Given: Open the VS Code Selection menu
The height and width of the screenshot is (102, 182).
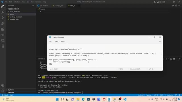Looking at the screenshot, I should (x=17, y=2).
